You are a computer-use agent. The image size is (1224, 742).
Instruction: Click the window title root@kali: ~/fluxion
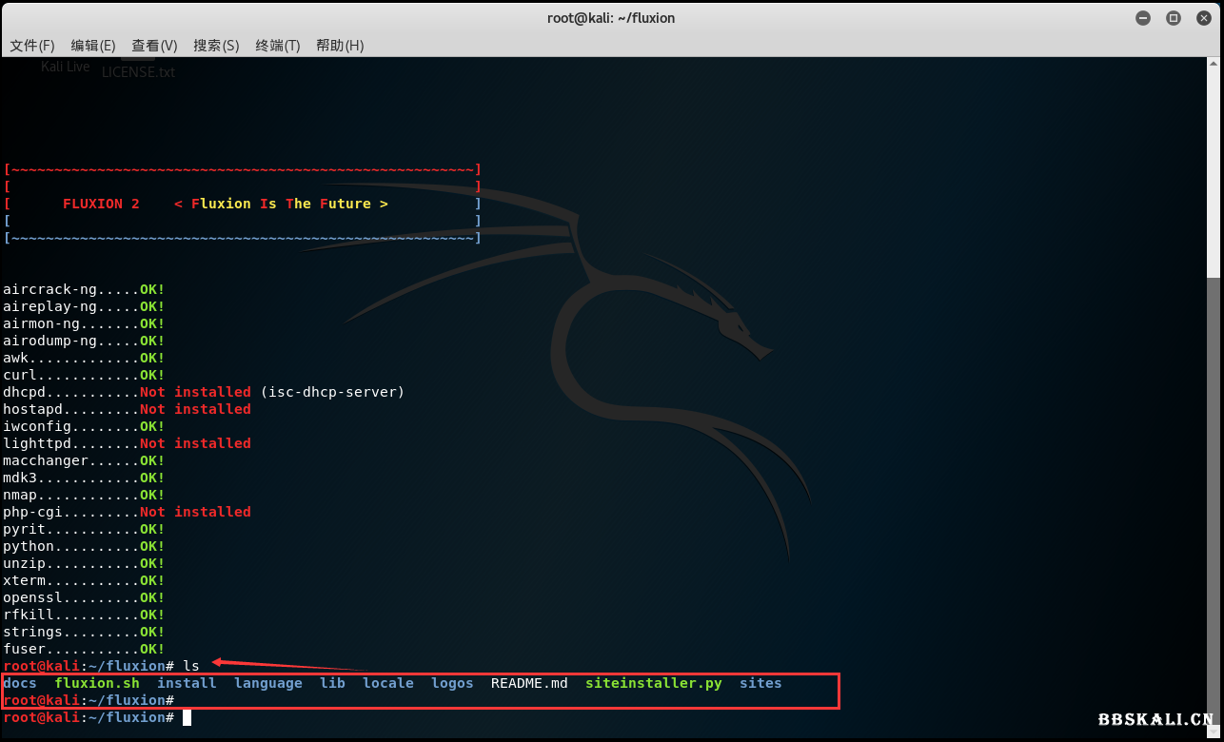611,17
